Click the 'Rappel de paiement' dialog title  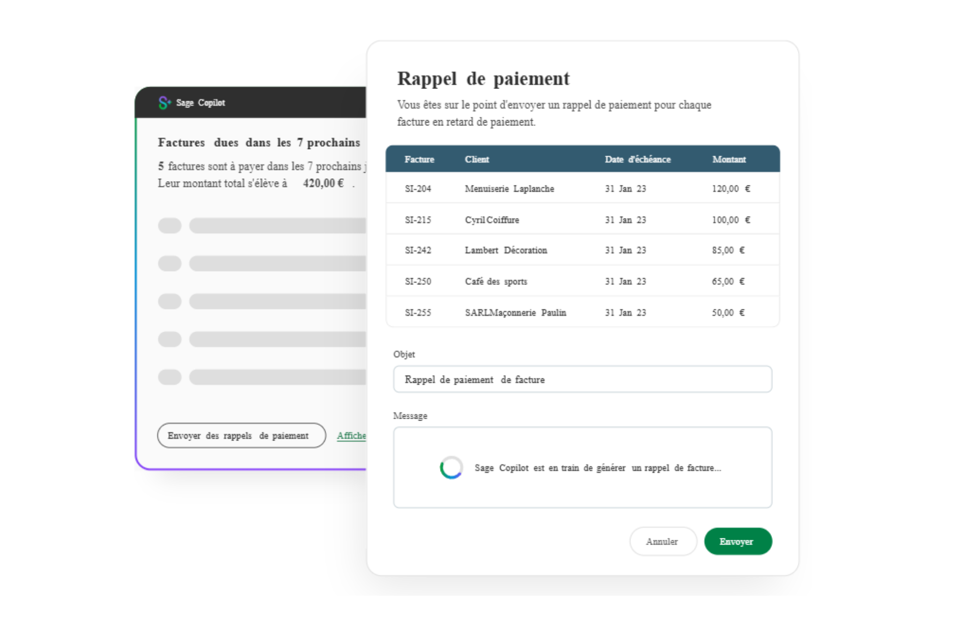coord(483,79)
